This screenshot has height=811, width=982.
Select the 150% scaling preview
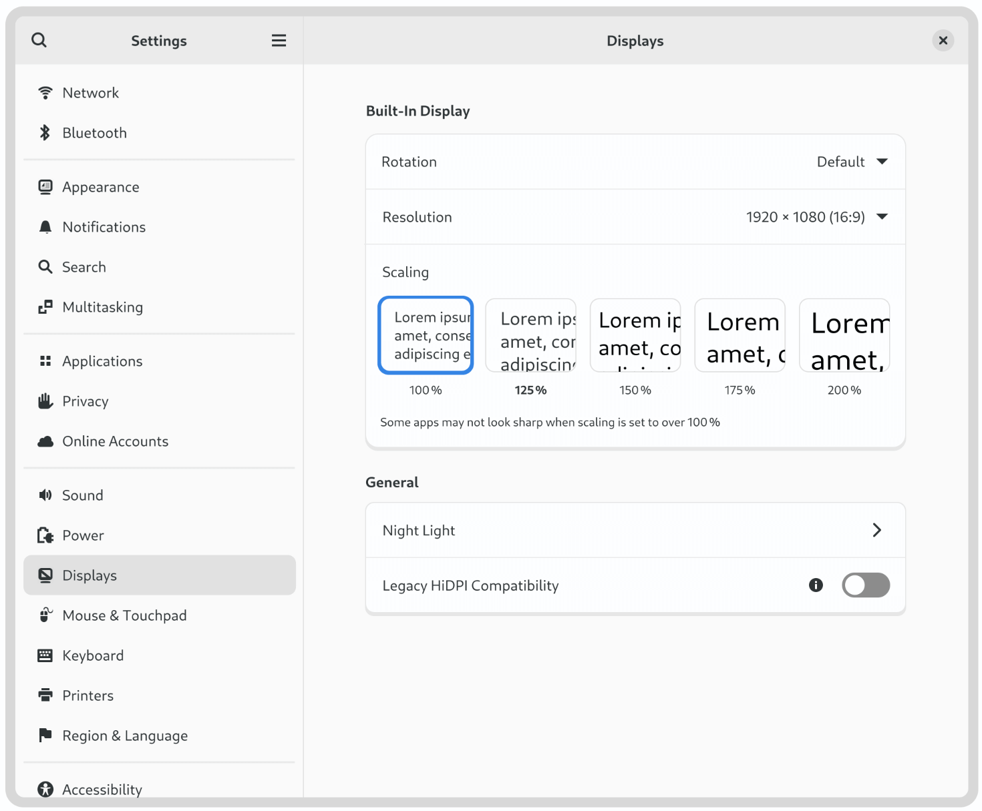[635, 335]
